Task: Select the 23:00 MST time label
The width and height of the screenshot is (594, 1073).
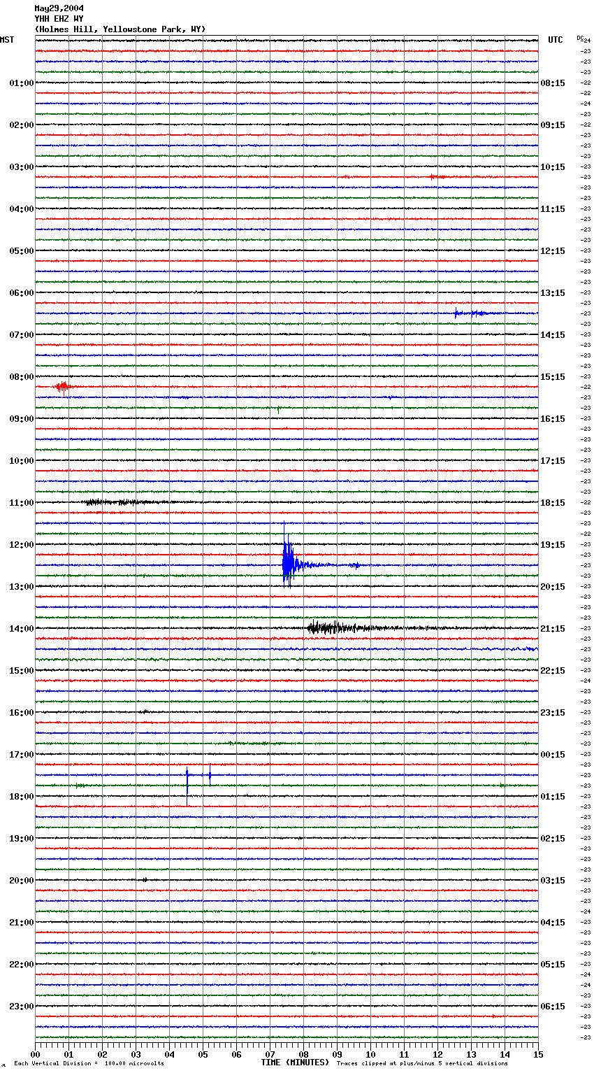Action: [x=22, y=1007]
